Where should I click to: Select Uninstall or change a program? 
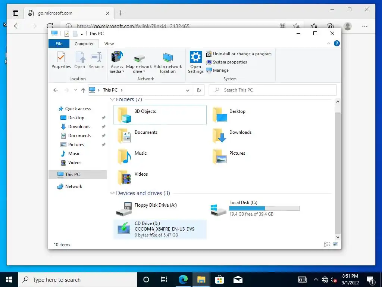239,54
